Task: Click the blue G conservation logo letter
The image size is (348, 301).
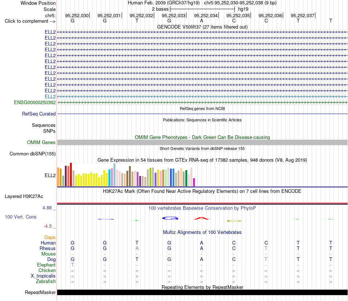Action: click(x=170, y=219)
